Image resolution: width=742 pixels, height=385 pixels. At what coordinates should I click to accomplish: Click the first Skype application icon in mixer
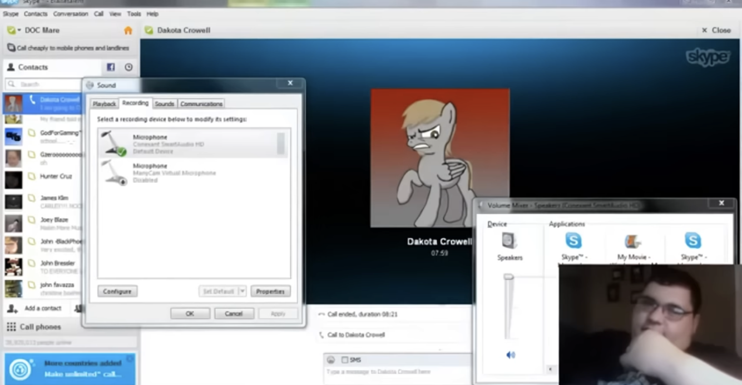[573, 241]
